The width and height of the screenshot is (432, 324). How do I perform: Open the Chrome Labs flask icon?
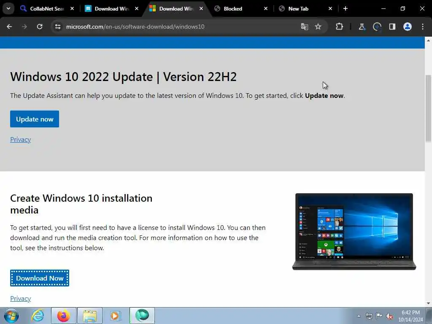click(362, 27)
